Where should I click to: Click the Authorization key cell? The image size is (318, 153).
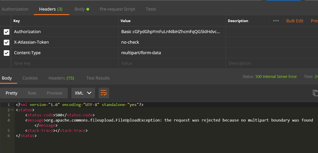[65, 31]
